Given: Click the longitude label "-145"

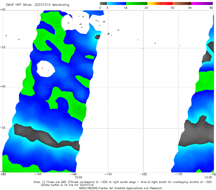Looking at the screenshot, I should [x=38, y=174].
